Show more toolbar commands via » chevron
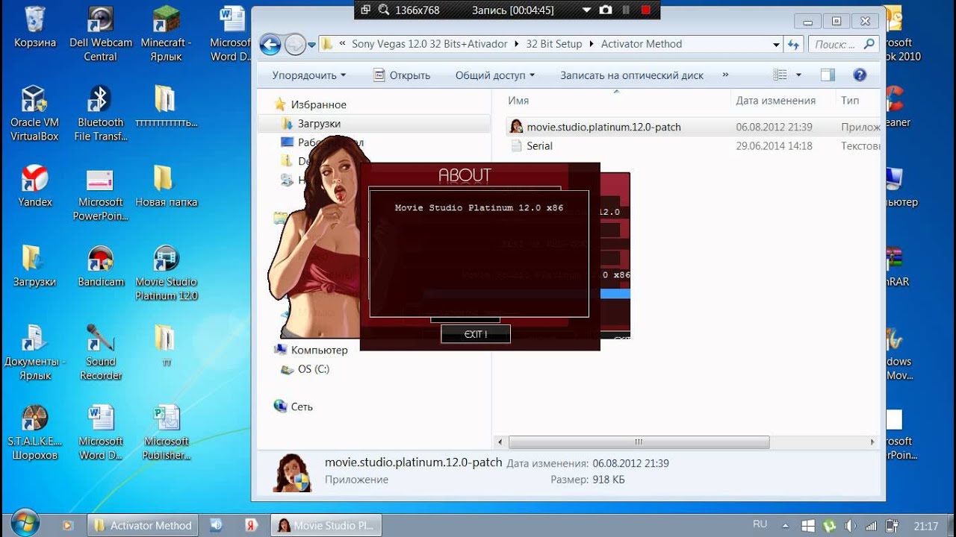 725,75
